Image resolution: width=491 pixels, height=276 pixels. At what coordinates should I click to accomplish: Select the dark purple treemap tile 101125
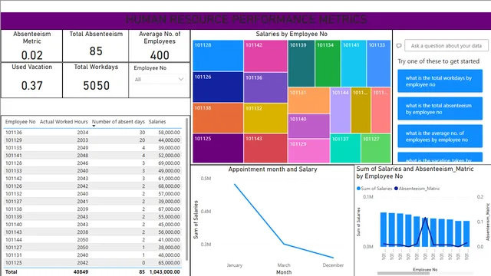coord(218,148)
